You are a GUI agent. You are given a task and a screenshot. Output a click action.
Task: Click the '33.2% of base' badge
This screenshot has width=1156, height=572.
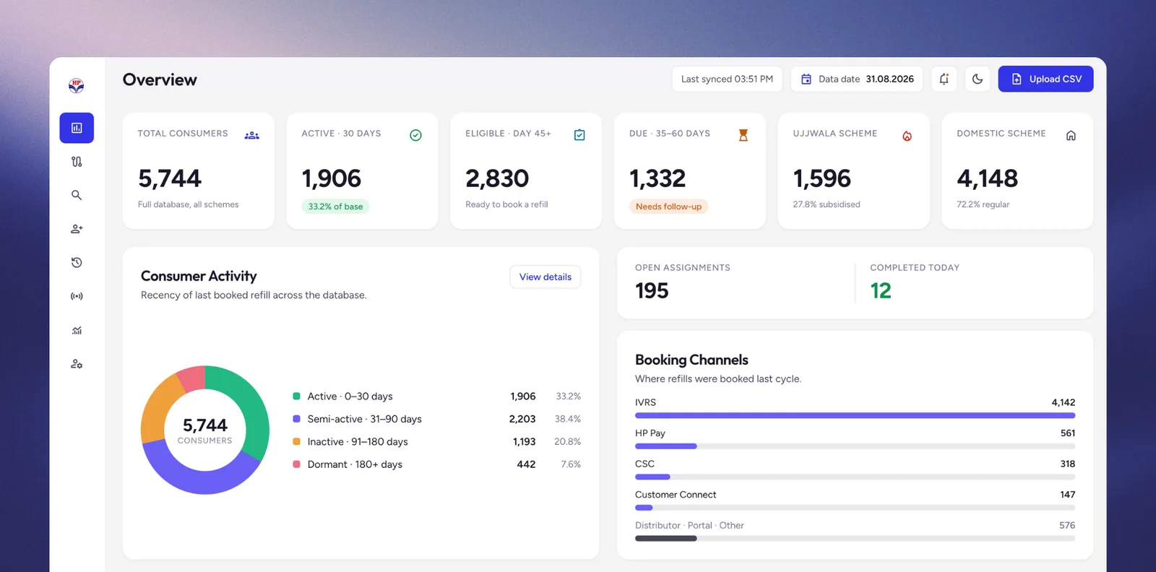[x=335, y=207]
